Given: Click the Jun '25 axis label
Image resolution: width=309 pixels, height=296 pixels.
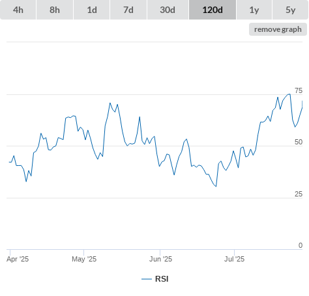Looking at the screenshot, I should point(160,259).
